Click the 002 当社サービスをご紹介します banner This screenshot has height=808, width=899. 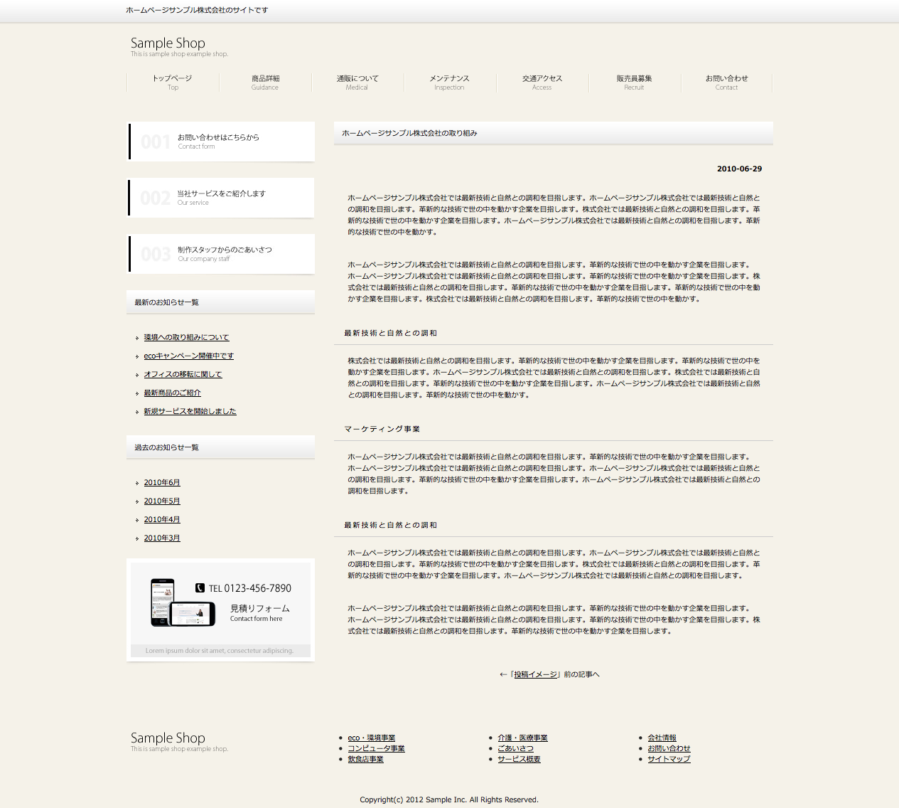click(x=221, y=198)
